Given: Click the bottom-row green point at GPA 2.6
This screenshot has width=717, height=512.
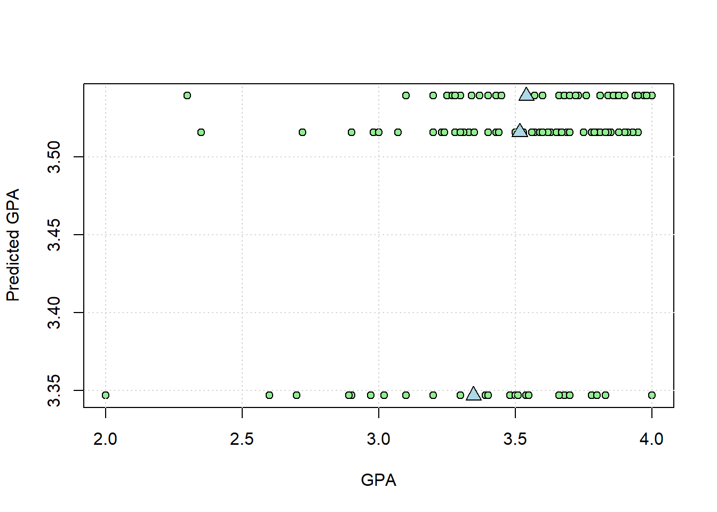Looking at the screenshot, I should (269, 395).
